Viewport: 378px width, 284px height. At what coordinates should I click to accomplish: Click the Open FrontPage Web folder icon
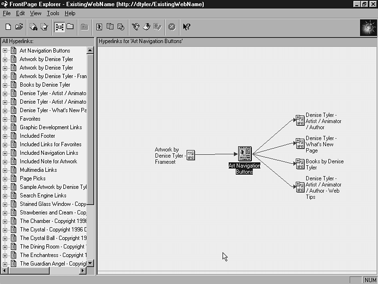pos(19,27)
